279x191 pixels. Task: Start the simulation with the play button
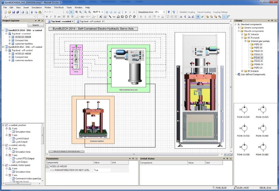[126, 12]
